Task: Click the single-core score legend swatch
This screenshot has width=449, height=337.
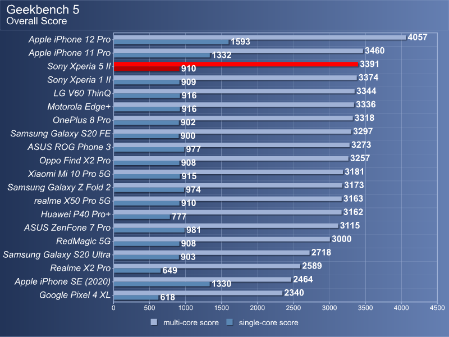Action: [x=230, y=322]
